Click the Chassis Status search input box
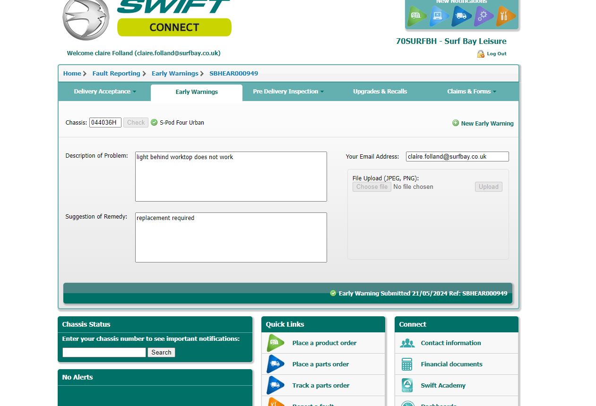Image resolution: width=596 pixels, height=406 pixels. [104, 352]
